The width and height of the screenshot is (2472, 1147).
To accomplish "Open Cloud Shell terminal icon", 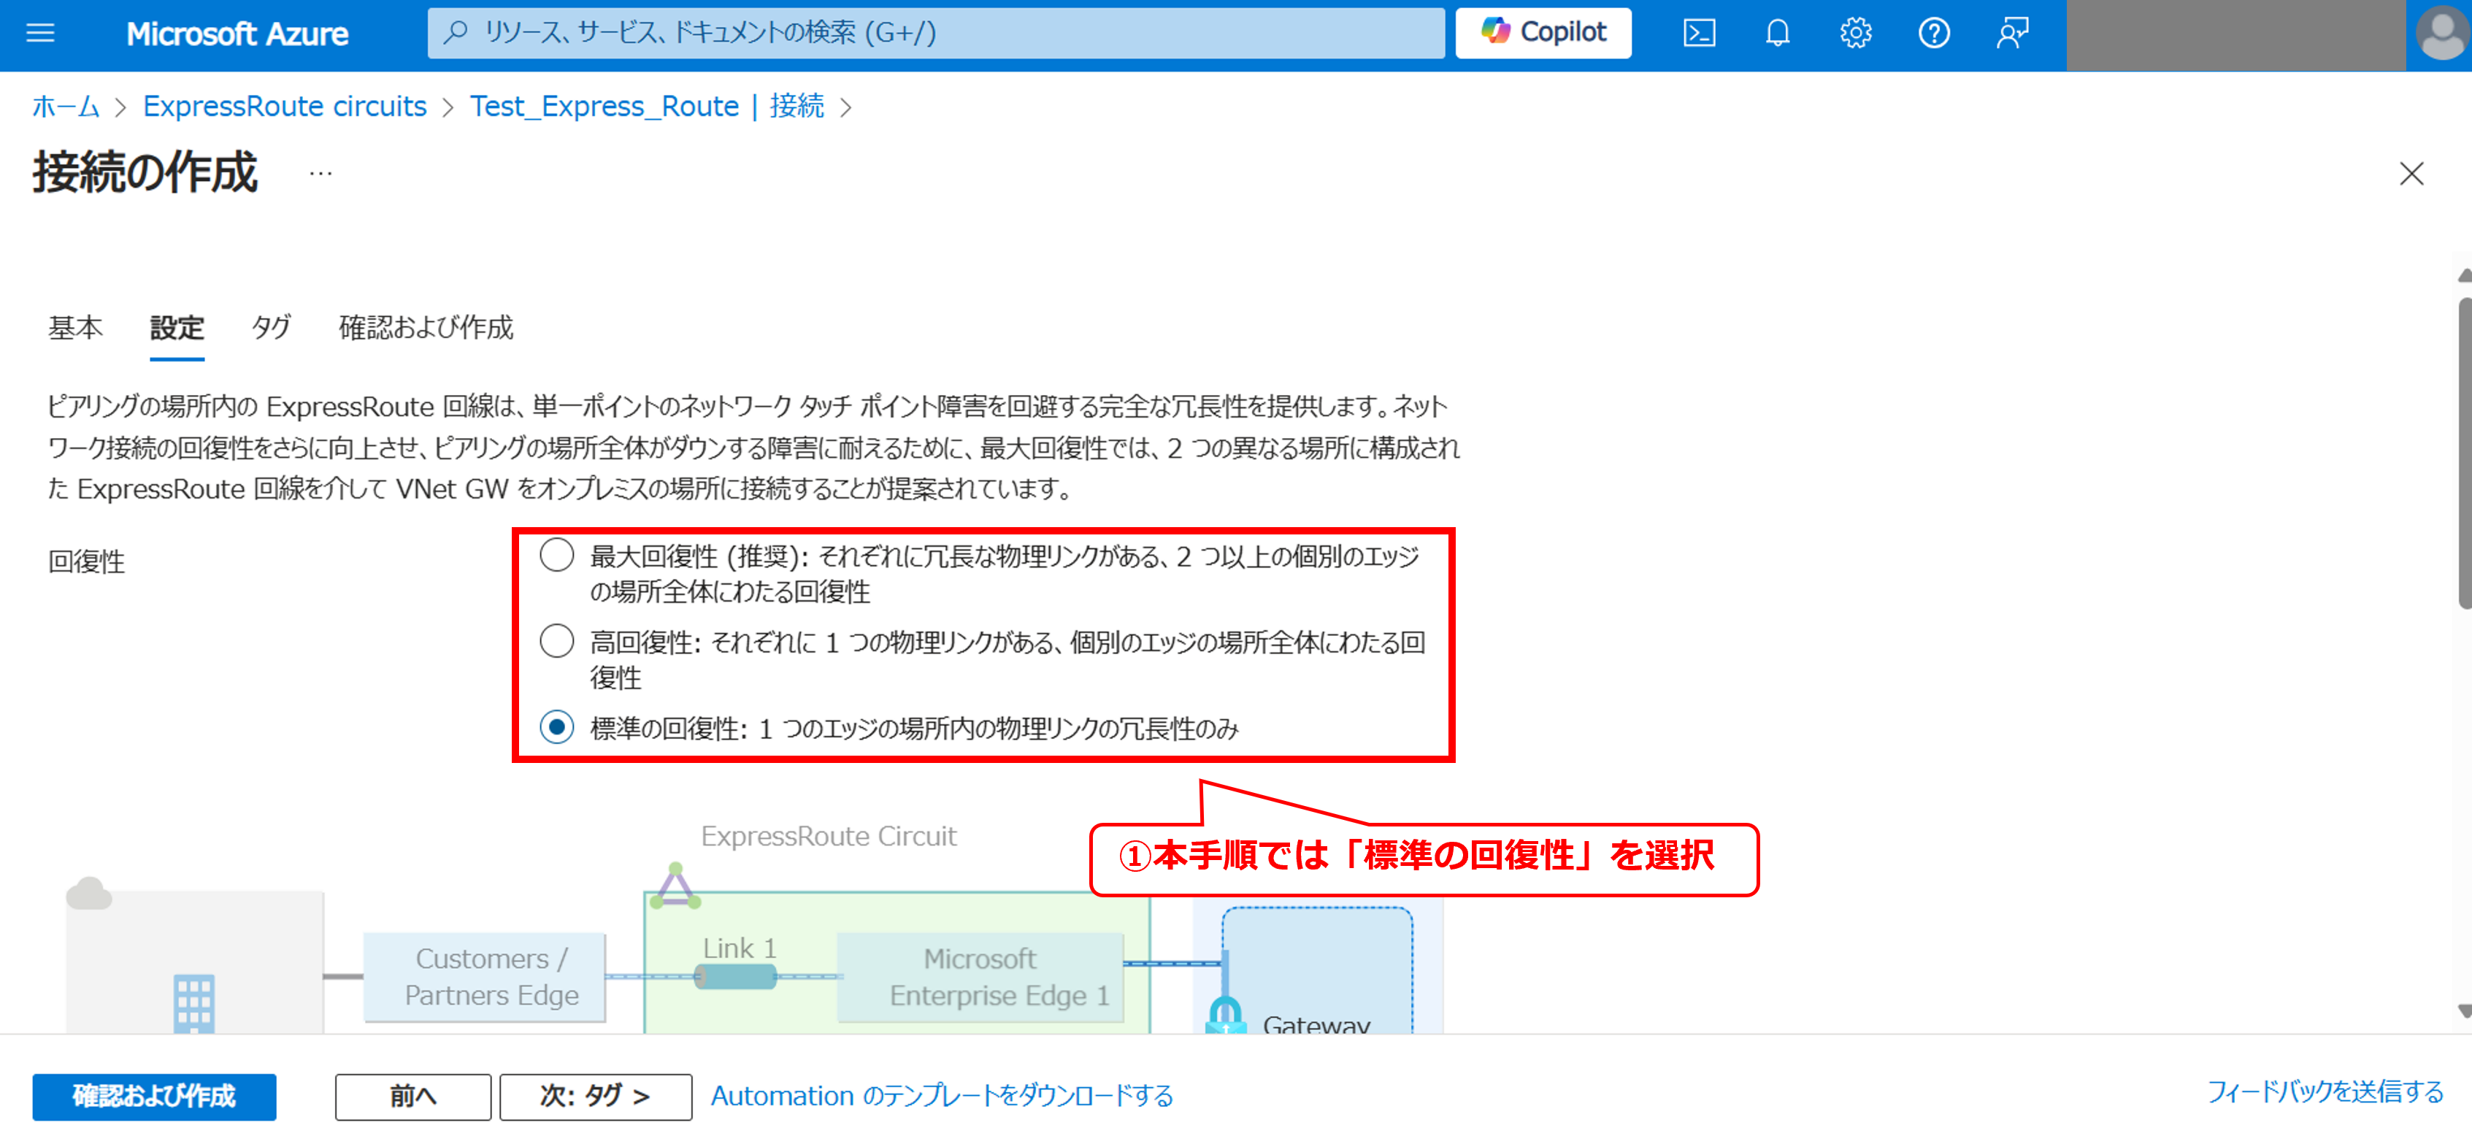I will pyautogui.click(x=1699, y=34).
